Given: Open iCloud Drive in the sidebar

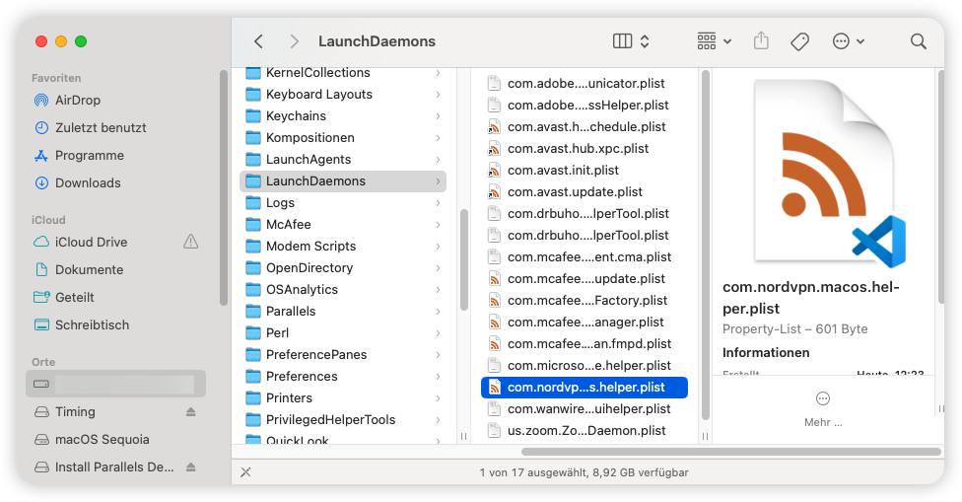Looking at the screenshot, I should (x=91, y=242).
